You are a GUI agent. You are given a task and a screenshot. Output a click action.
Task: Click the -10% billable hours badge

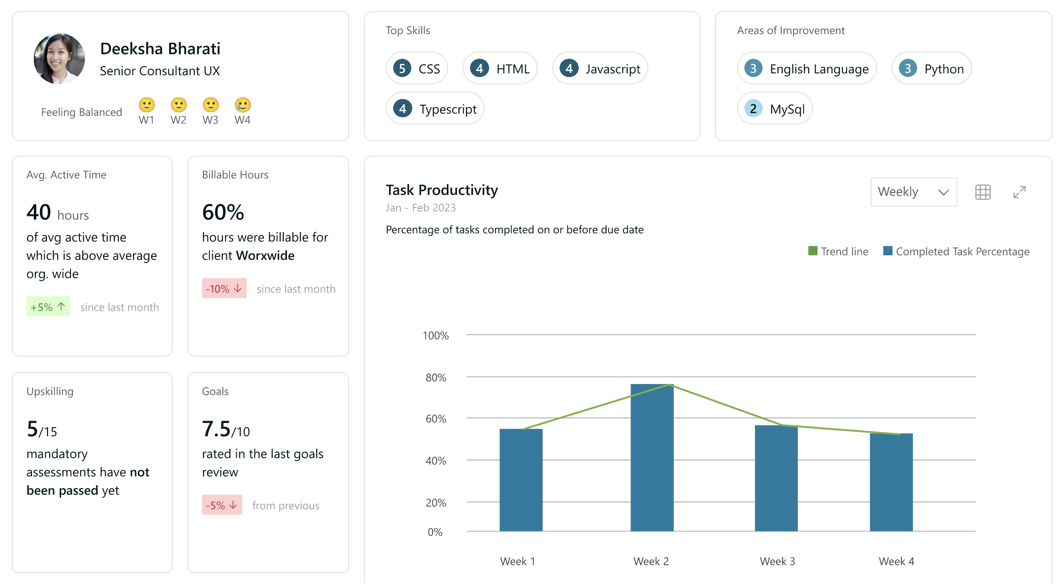pos(224,288)
